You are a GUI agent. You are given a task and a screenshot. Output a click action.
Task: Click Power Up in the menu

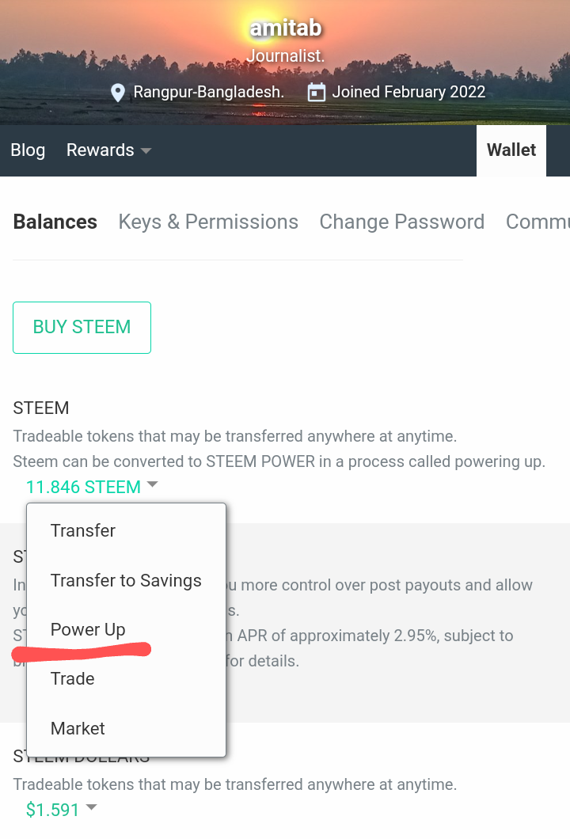point(88,630)
